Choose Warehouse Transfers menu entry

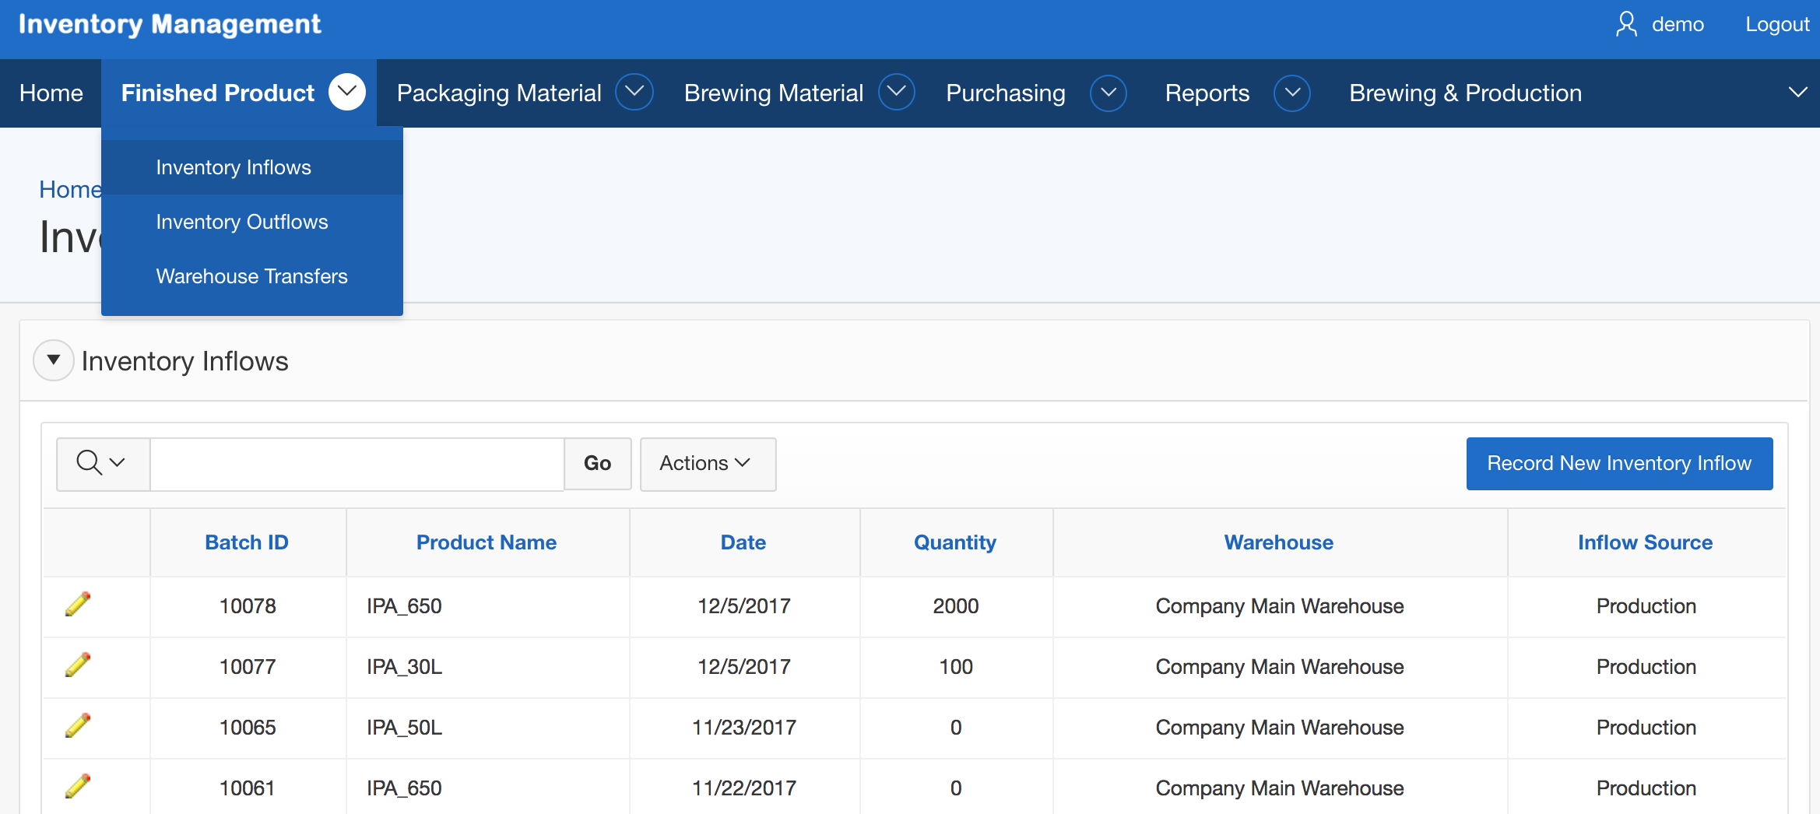pyautogui.click(x=251, y=276)
